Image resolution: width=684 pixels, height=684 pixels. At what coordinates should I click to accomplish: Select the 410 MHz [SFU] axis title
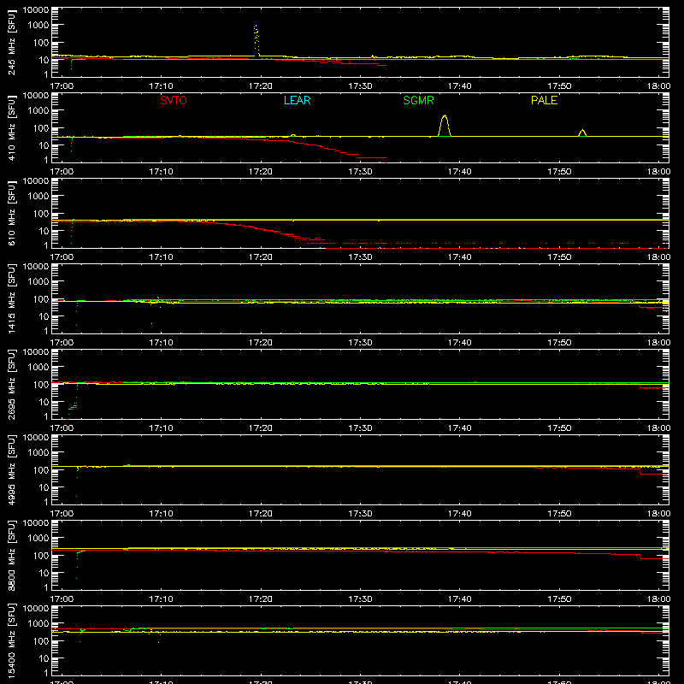pos(12,128)
